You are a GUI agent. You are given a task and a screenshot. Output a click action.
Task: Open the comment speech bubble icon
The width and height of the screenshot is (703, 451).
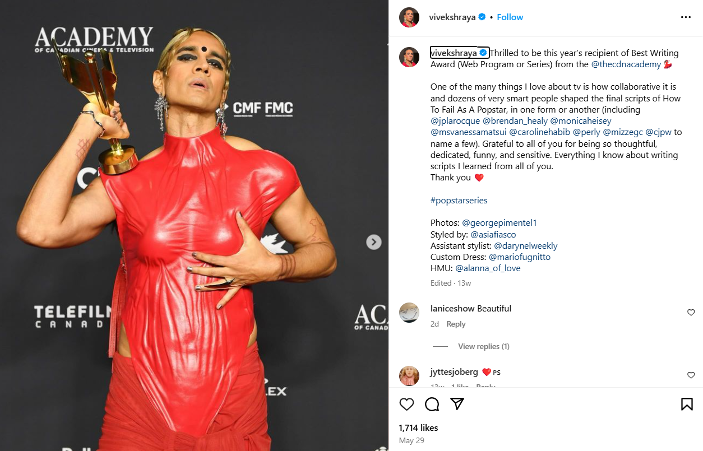(432, 404)
